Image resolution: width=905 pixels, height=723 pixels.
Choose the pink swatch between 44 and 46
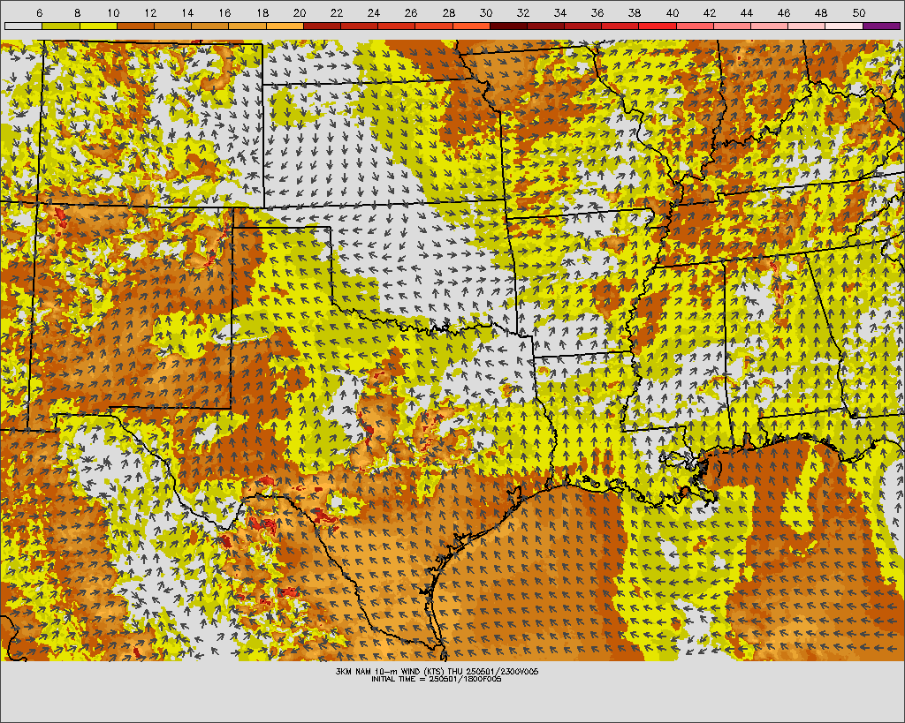[770, 26]
